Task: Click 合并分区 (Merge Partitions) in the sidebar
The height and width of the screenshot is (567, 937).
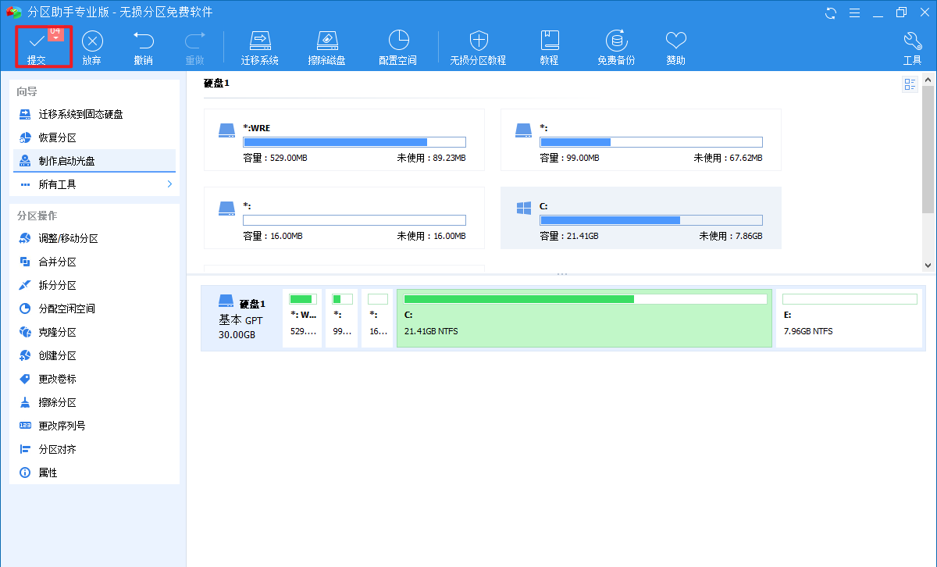Action: click(x=57, y=262)
